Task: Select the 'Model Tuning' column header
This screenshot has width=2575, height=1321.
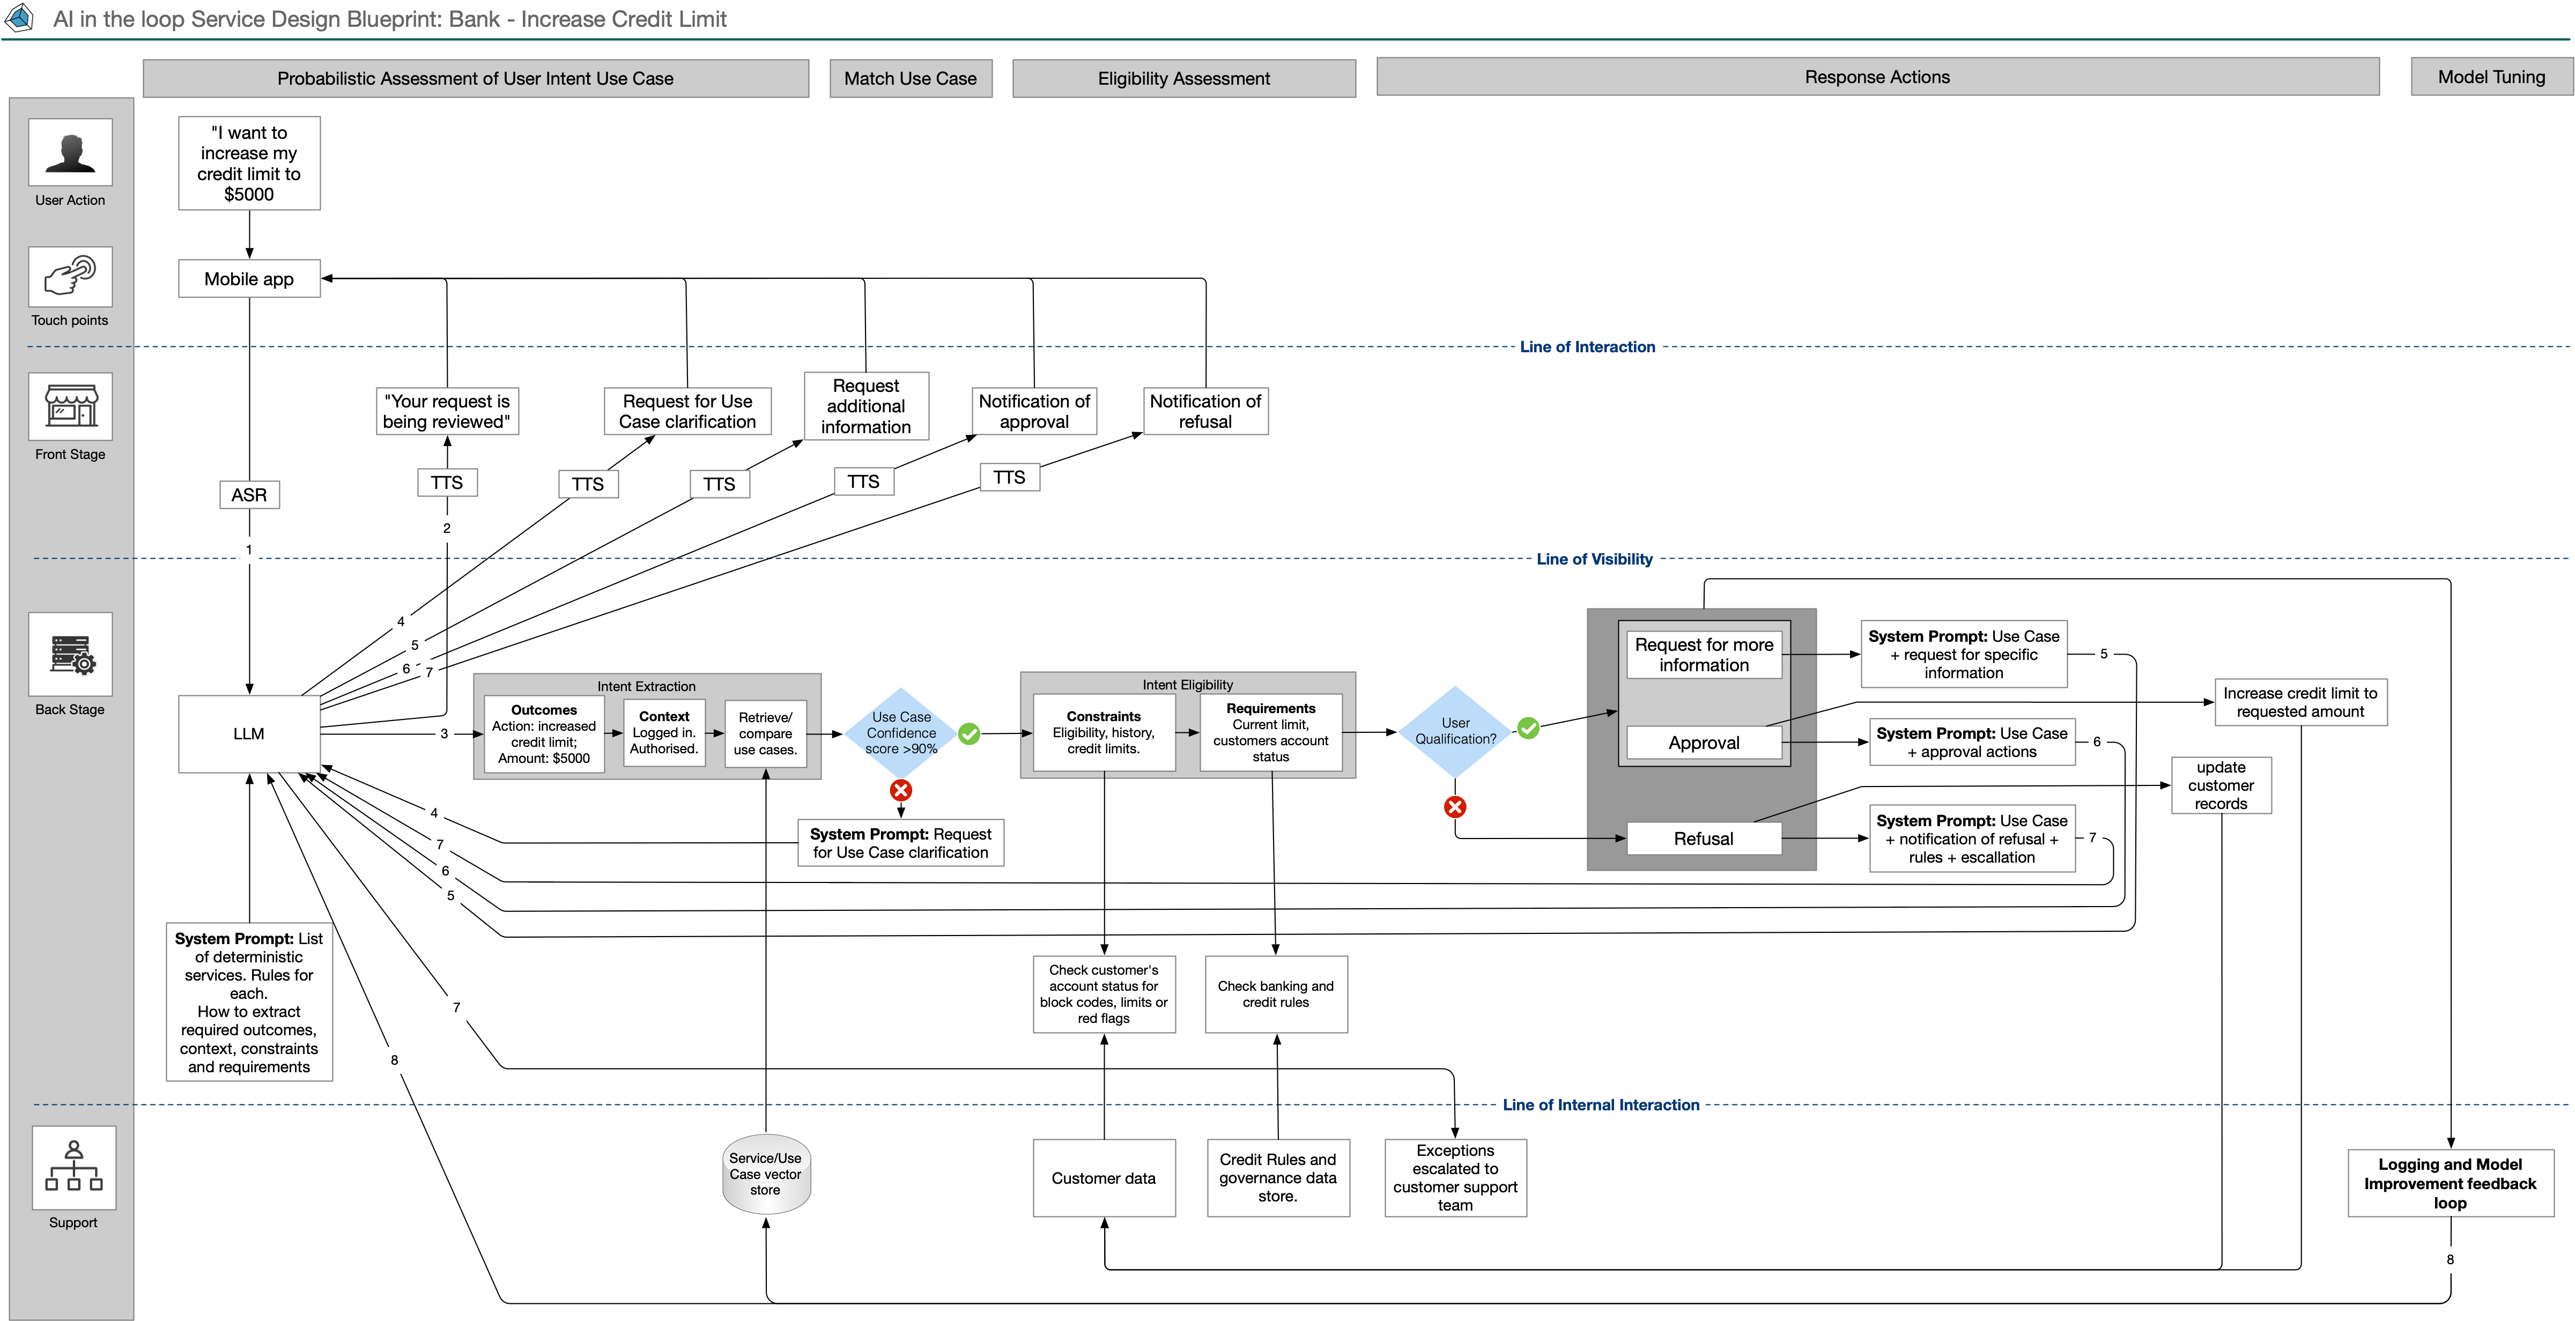Action: tap(2491, 77)
